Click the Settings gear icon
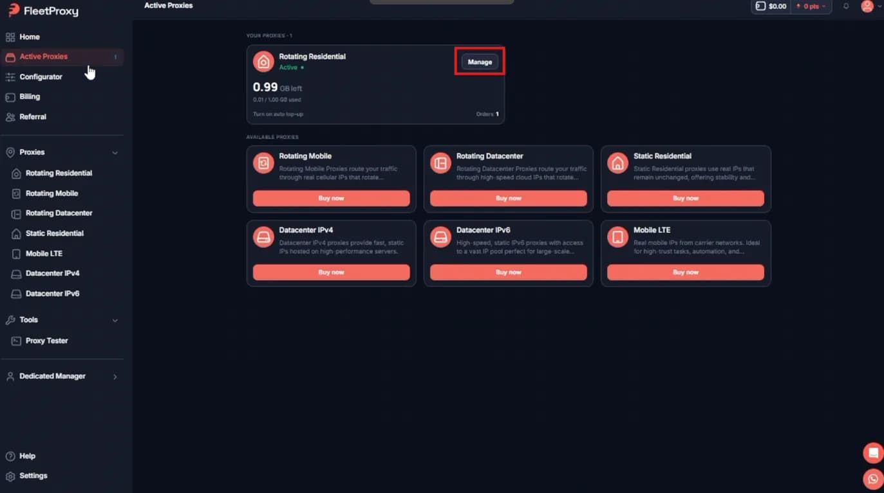The height and width of the screenshot is (493, 884). [10, 476]
